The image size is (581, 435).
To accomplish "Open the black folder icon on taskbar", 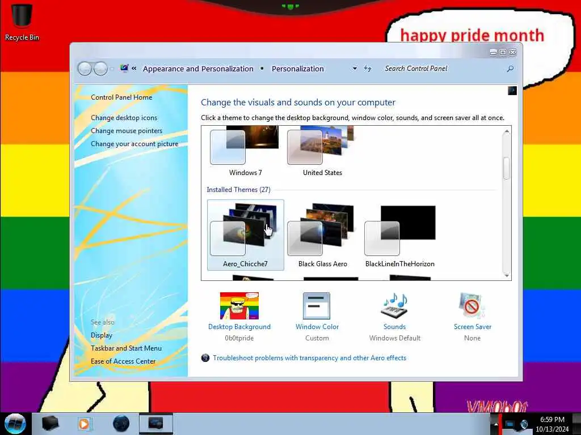I will 50,424.
